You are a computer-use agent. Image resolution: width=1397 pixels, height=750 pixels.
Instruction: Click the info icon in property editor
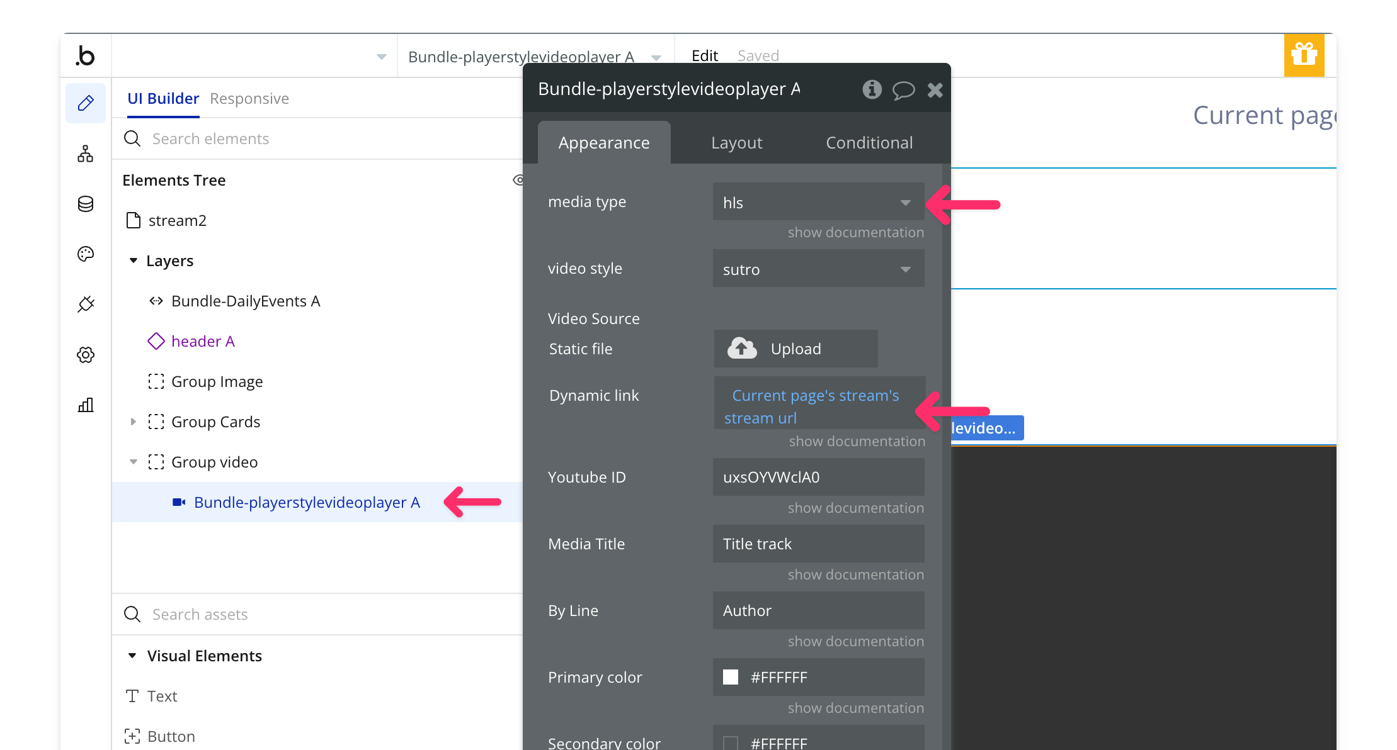point(872,89)
